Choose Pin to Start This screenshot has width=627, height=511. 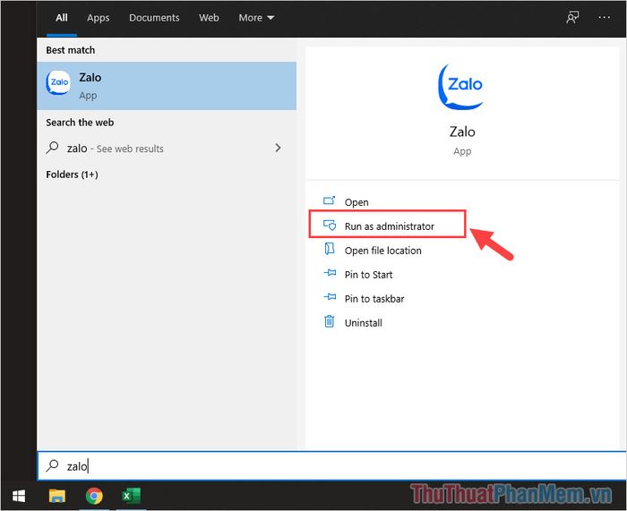368,275
